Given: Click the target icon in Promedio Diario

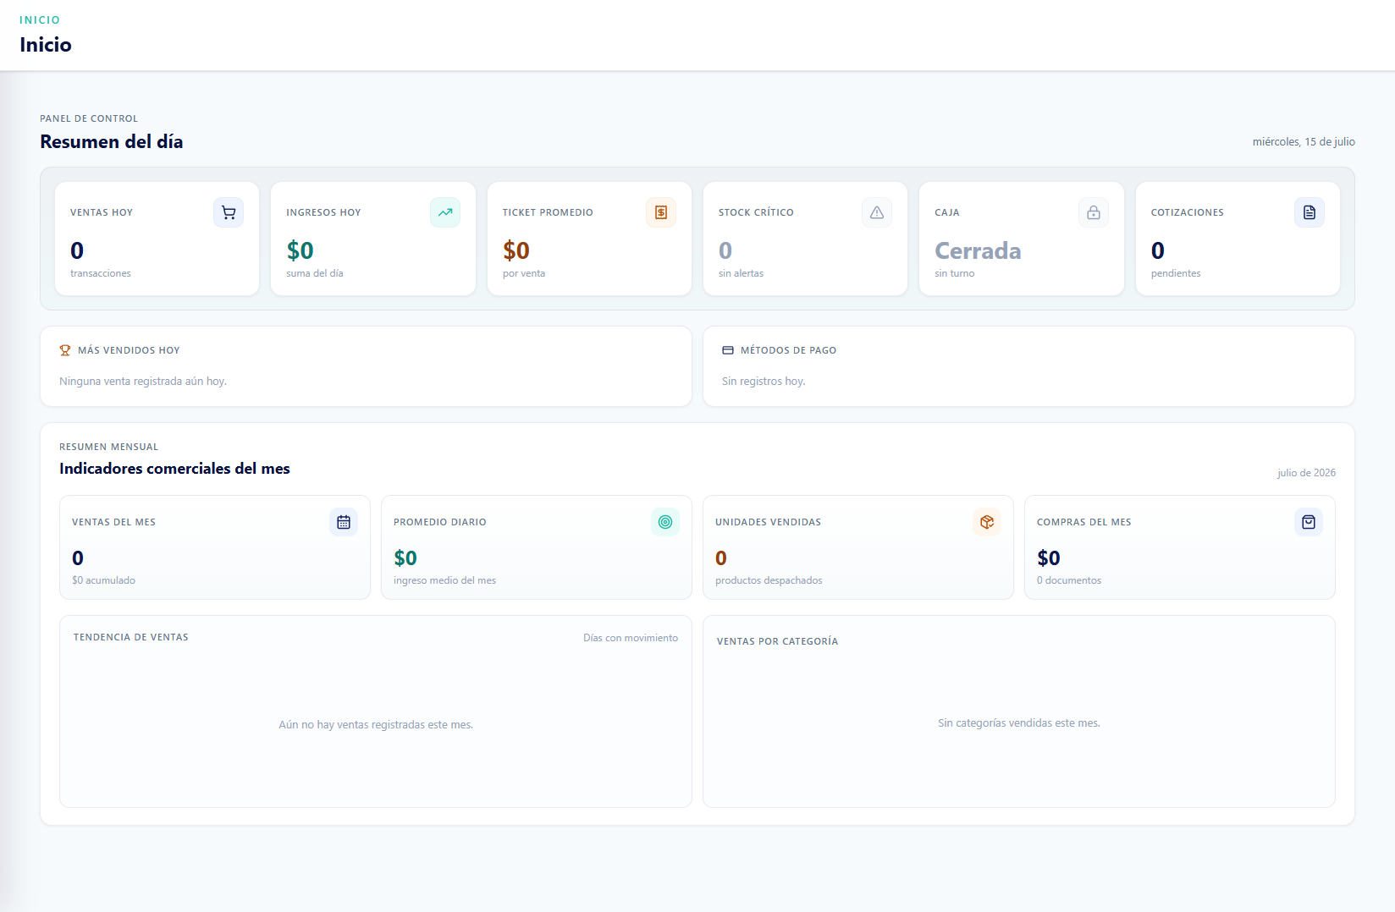Looking at the screenshot, I should coord(665,522).
